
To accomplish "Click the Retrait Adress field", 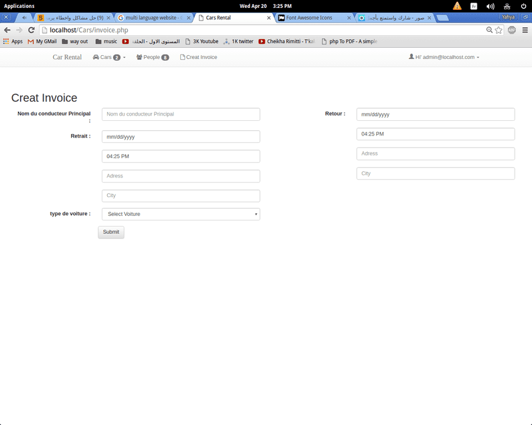I will (x=181, y=176).
